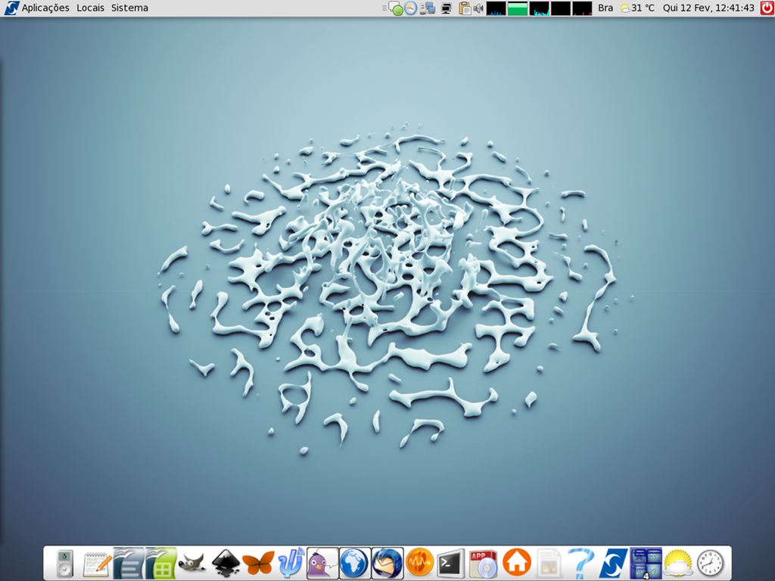This screenshot has height=581, width=775.
Task: Launch GIMP from the dock
Action: pos(191,563)
